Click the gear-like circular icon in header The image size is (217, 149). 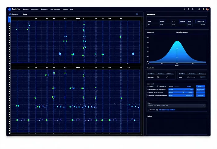click(x=193, y=9)
